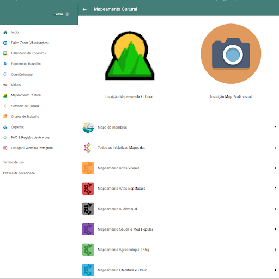The image size is (279, 279).
Task: Open Política de privacidade link
Action: [x=19, y=173]
